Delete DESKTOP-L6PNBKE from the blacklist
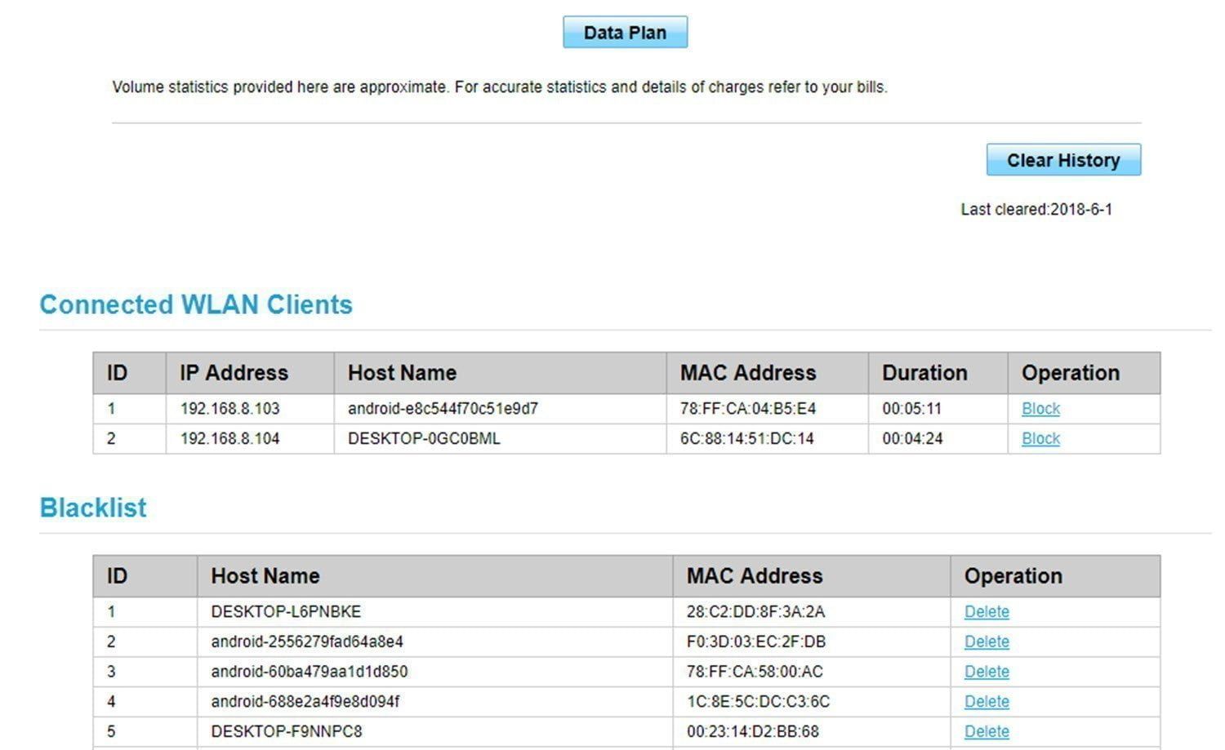The image size is (1225, 750). pos(987,612)
